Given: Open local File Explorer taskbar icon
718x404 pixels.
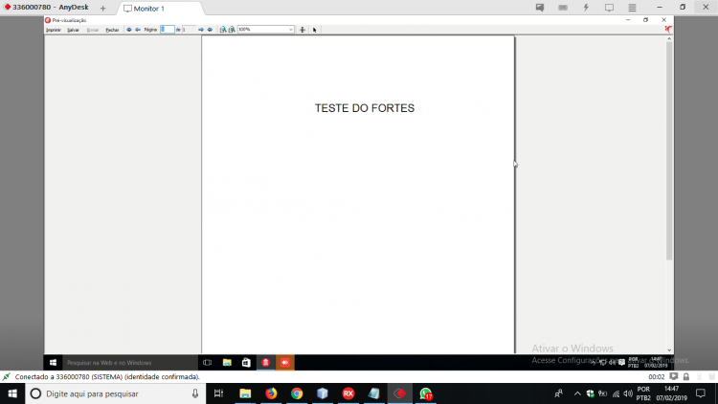Looking at the screenshot, I should pyautogui.click(x=245, y=393).
